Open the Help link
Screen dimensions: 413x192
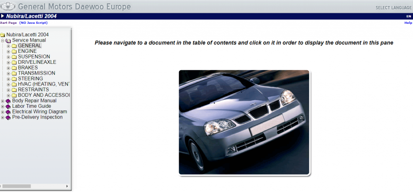click(408, 23)
